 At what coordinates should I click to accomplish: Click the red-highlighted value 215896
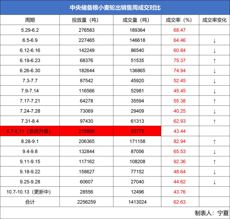click(87, 131)
